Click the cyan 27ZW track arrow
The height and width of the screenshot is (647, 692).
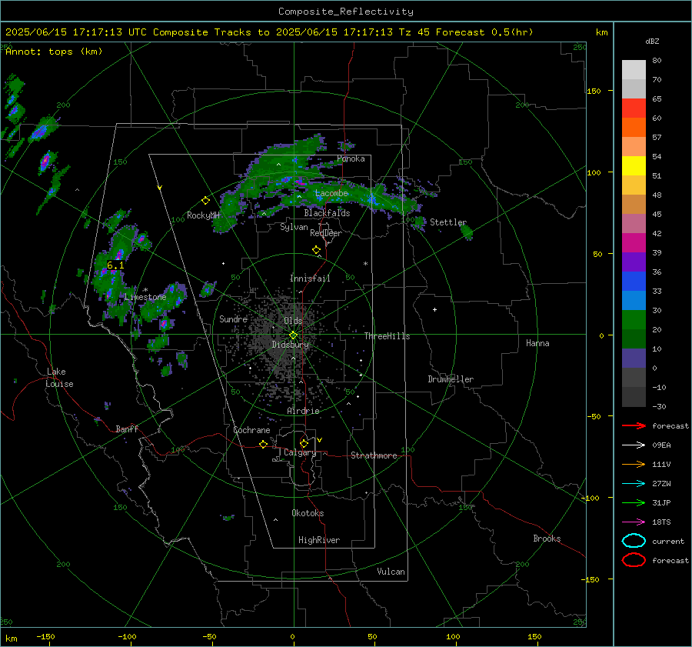coord(634,484)
